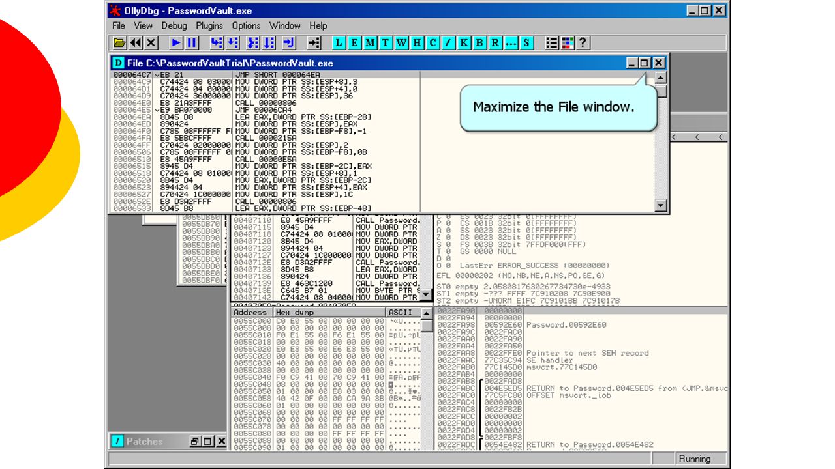The image size is (835, 469).
Task: Click the Execute till return toolbar icon
Action: pos(289,42)
